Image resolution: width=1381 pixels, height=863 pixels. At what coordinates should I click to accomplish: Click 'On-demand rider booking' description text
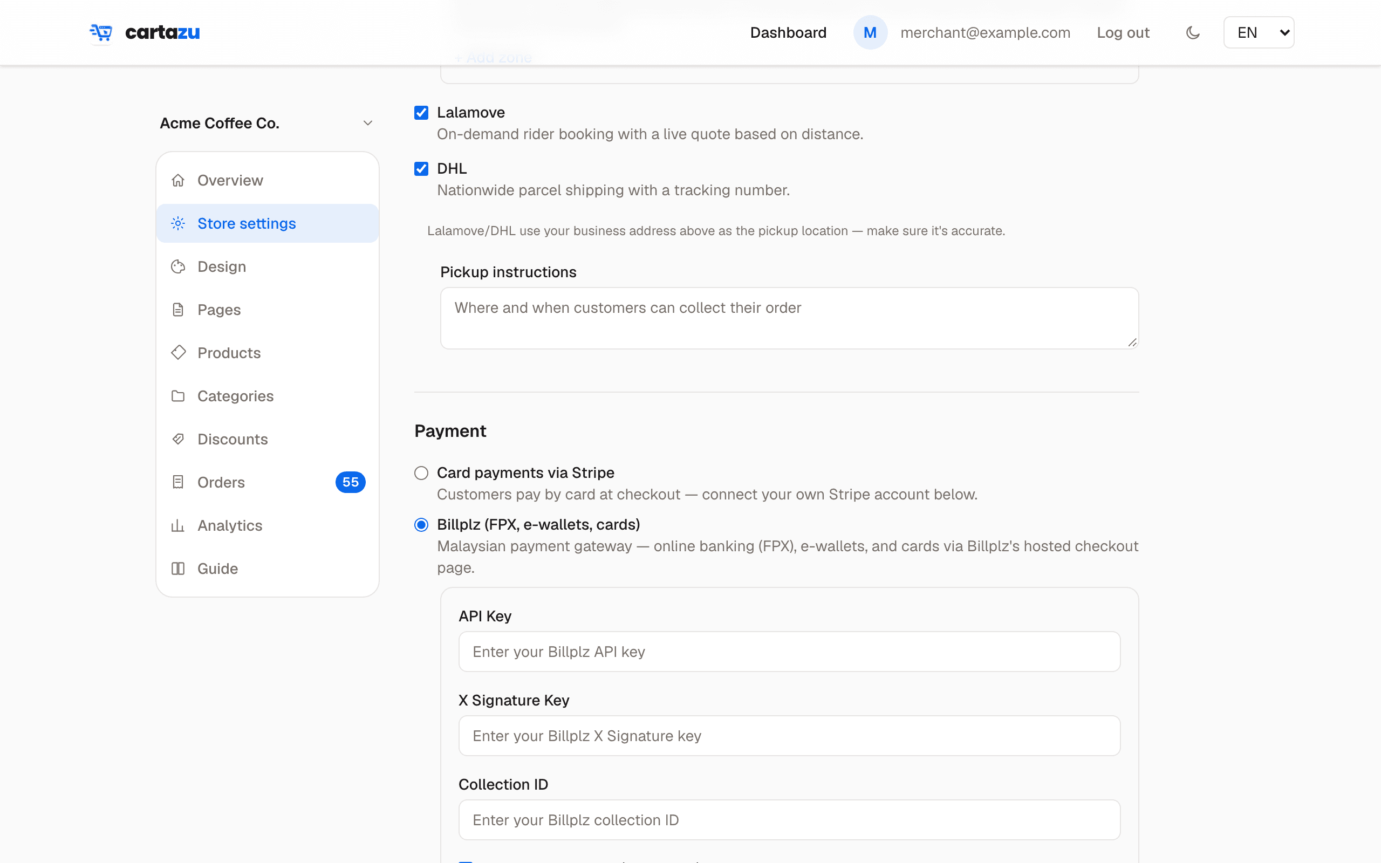[x=650, y=134]
